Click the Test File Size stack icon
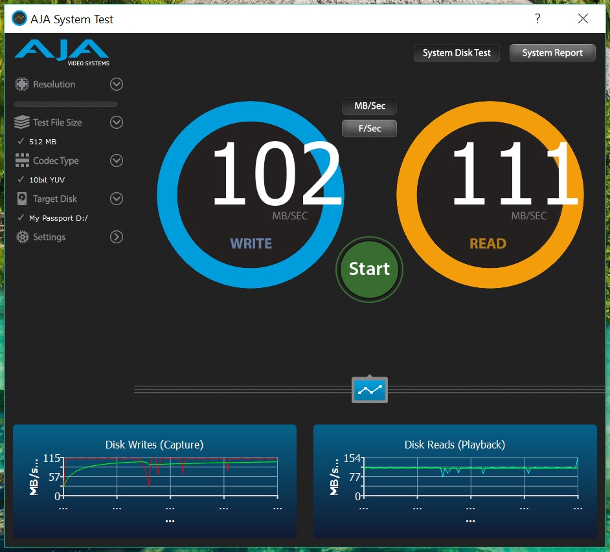This screenshot has width=610, height=552. point(22,122)
